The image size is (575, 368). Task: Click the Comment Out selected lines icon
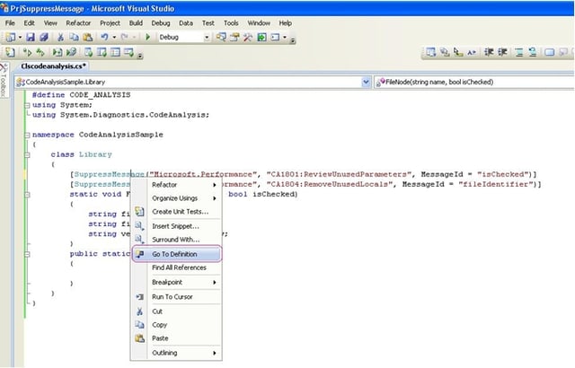[519, 52]
